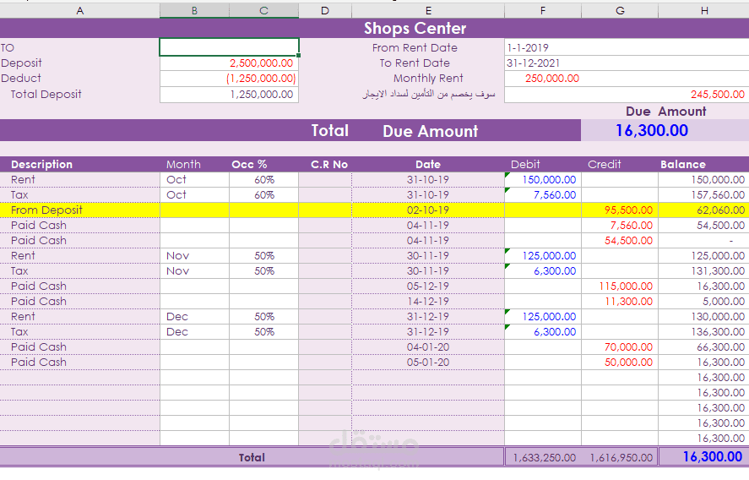
Task: Select column F header
Action: pyautogui.click(x=543, y=10)
